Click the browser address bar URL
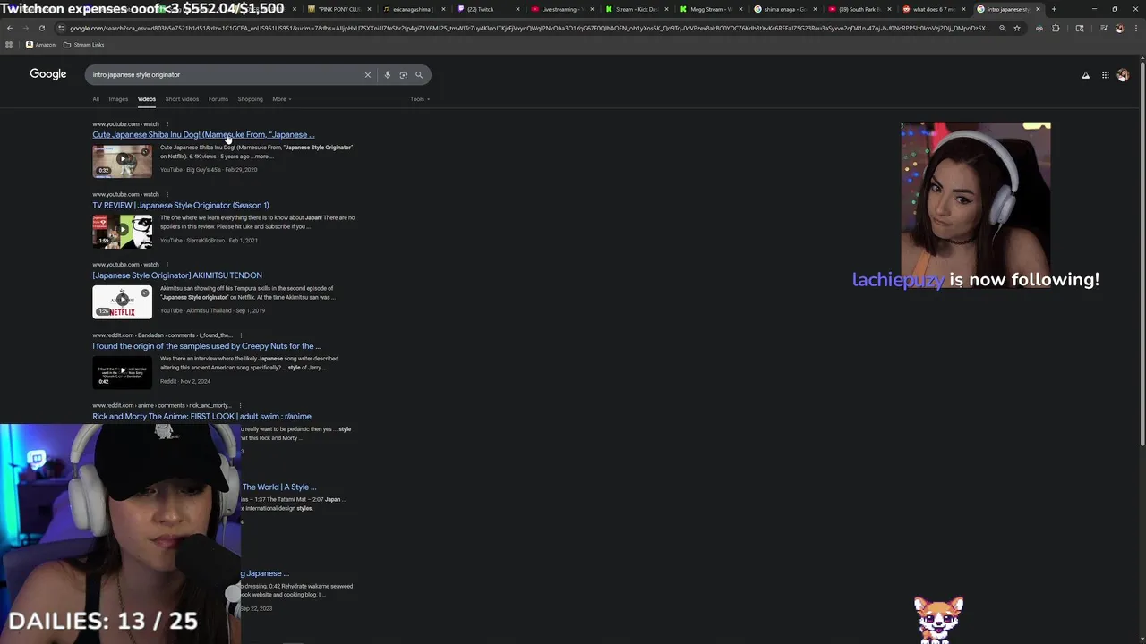This screenshot has height=644, width=1146. point(528,28)
